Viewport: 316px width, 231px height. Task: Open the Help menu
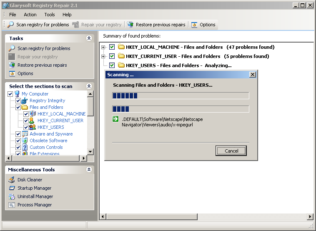[67, 15]
